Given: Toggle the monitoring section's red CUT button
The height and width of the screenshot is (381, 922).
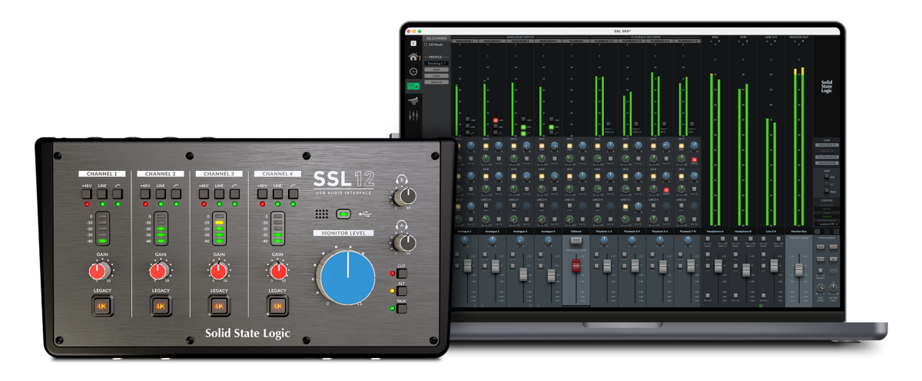Looking at the screenshot, I should (833, 246).
